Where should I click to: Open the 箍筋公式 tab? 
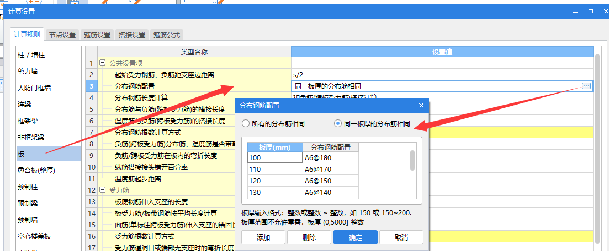167,35
